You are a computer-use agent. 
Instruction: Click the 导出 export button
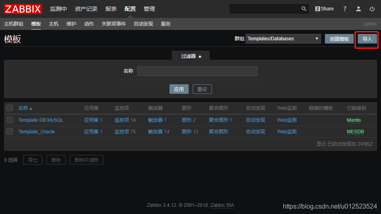pos(33,160)
